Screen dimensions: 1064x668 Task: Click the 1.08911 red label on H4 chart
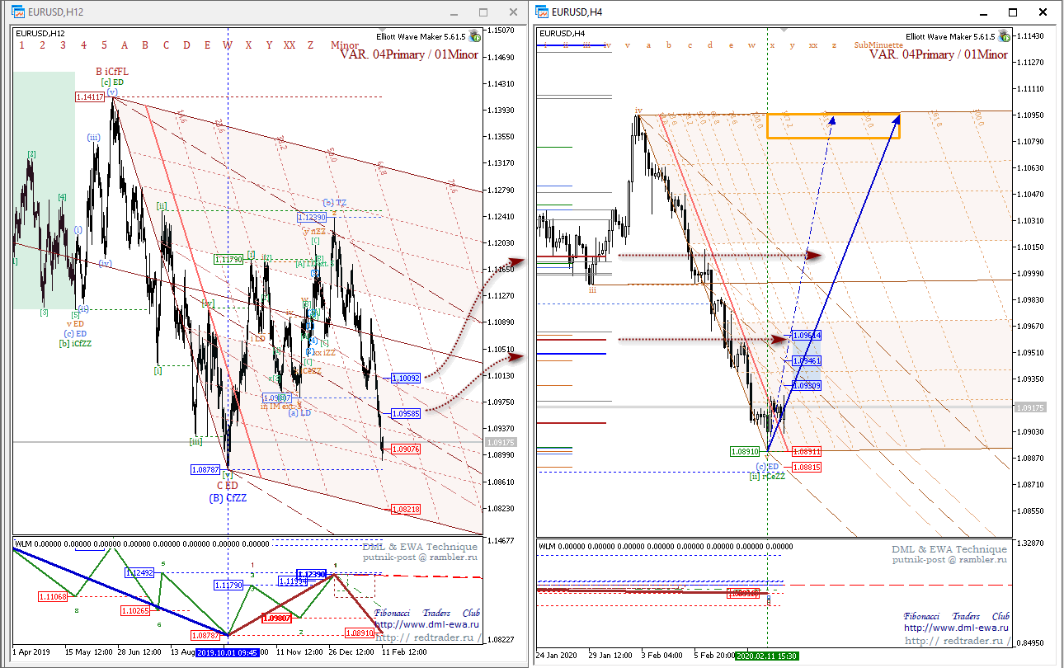(806, 451)
